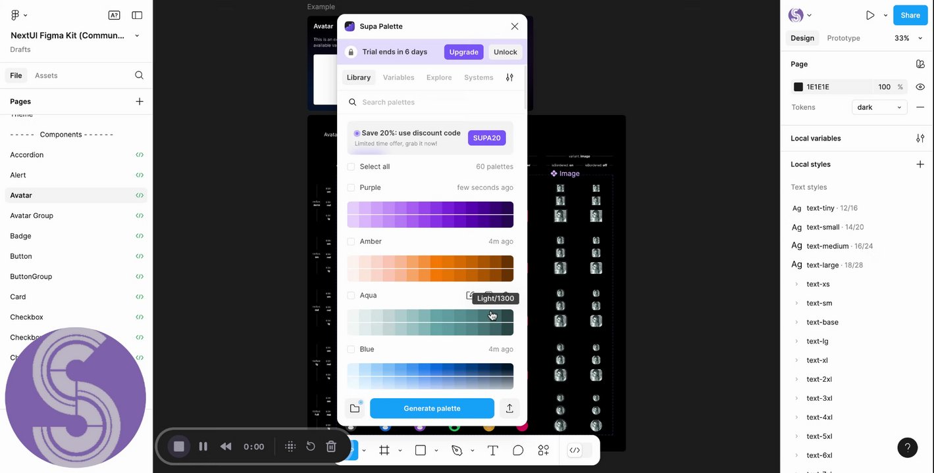This screenshot has height=473, width=934.
Task: Delete the recording with trash icon
Action: point(331,447)
